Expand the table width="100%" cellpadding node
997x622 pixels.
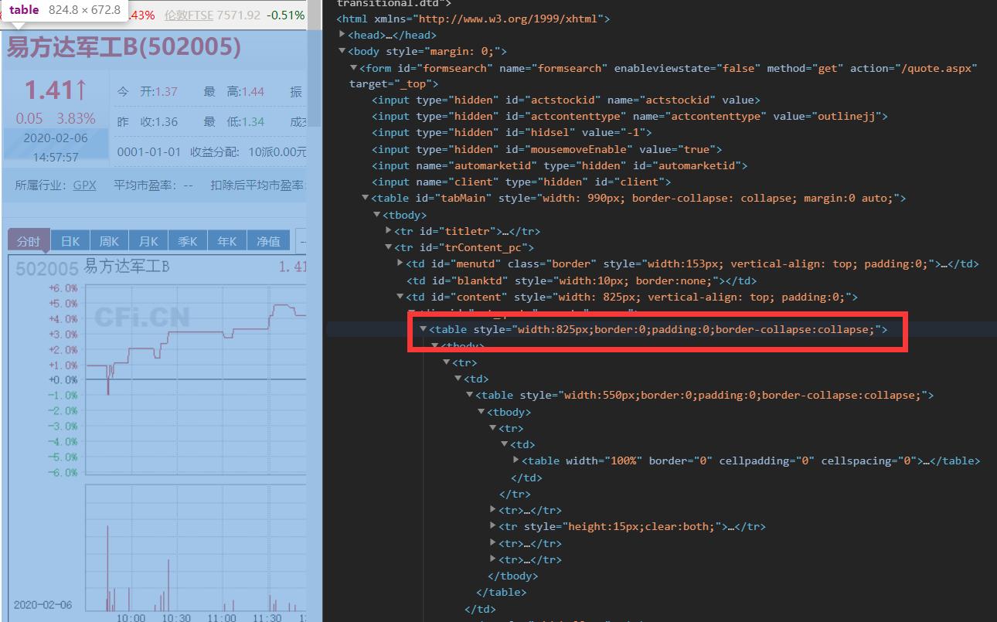point(516,461)
